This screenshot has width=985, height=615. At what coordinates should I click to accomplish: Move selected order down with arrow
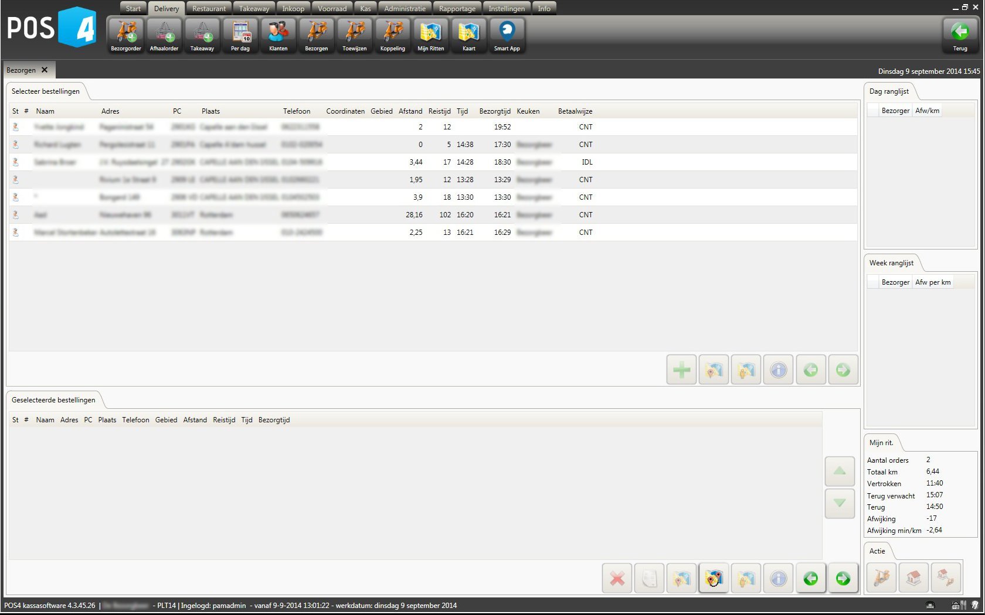click(x=840, y=503)
